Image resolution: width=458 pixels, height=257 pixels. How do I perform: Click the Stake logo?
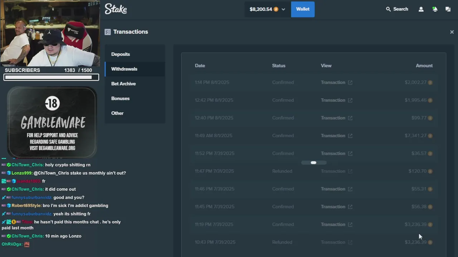pos(116,9)
